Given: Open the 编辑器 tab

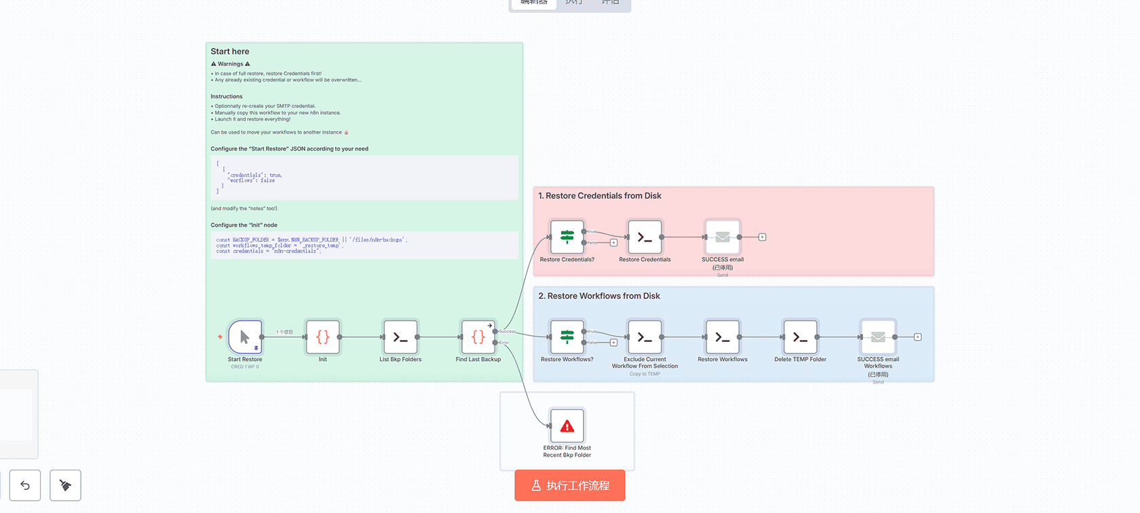Looking at the screenshot, I should point(534,3).
